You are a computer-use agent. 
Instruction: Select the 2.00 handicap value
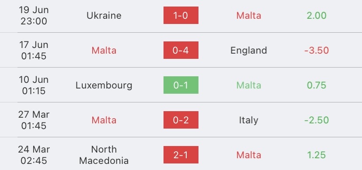pos(317,15)
